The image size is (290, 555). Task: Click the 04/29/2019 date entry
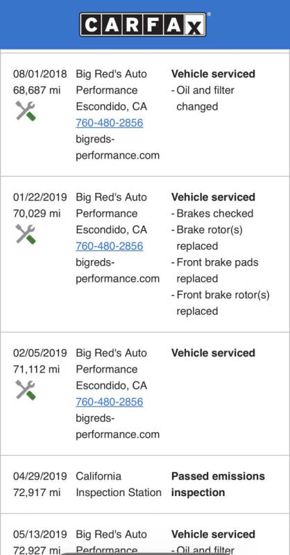[x=40, y=476]
